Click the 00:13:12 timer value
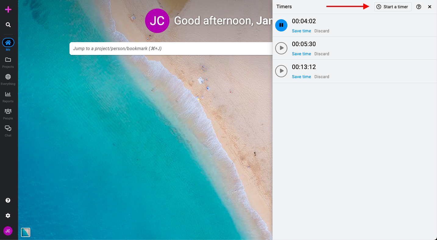The height and width of the screenshot is (240, 437). tap(304, 67)
